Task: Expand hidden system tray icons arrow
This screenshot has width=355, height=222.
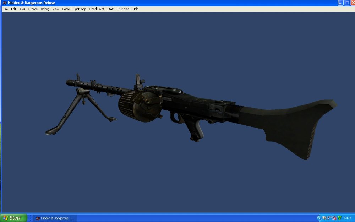Action: (x=319, y=218)
